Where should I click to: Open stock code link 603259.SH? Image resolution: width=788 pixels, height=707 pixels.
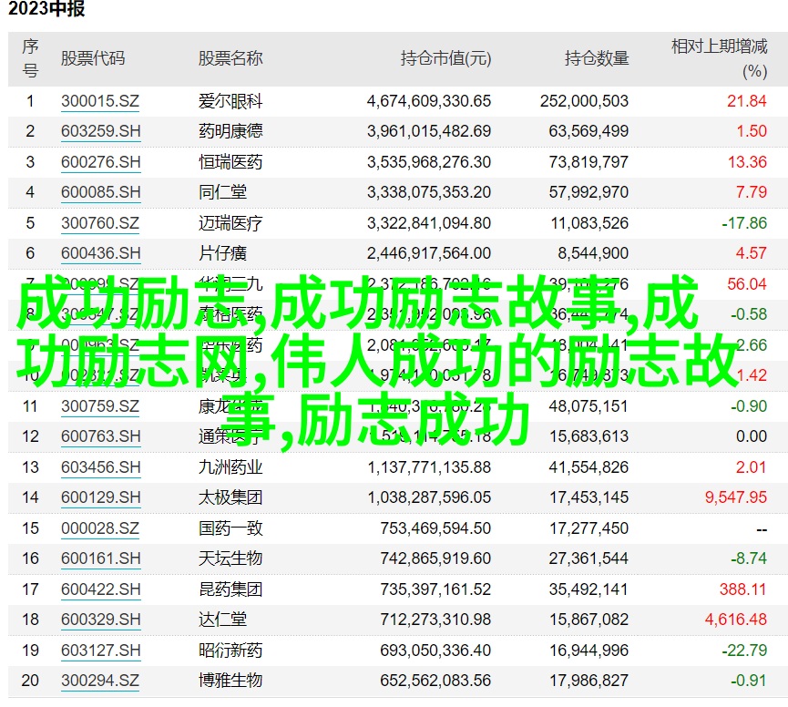[100, 132]
